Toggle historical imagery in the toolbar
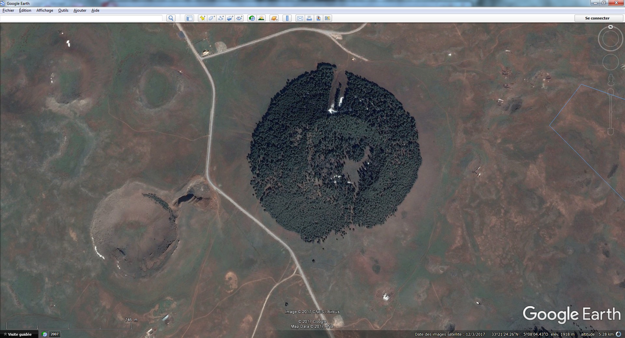The width and height of the screenshot is (625, 338). click(x=252, y=18)
